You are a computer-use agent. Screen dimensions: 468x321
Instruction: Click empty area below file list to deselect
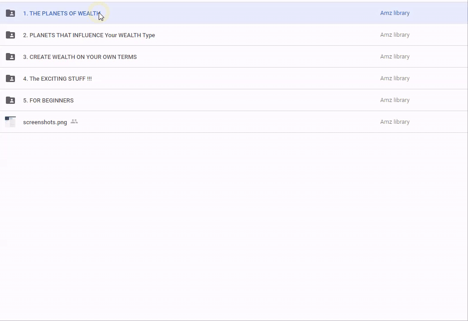(x=234, y=227)
